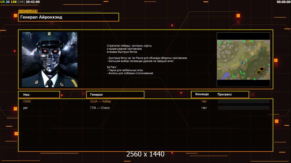Click OWE's loading progress bar

coord(244,101)
